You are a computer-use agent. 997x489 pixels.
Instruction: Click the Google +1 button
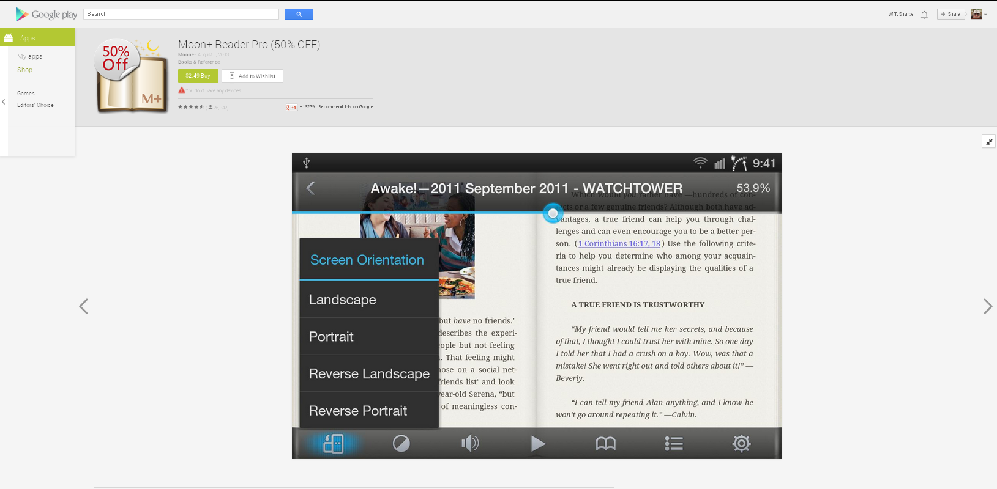pyautogui.click(x=291, y=107)
